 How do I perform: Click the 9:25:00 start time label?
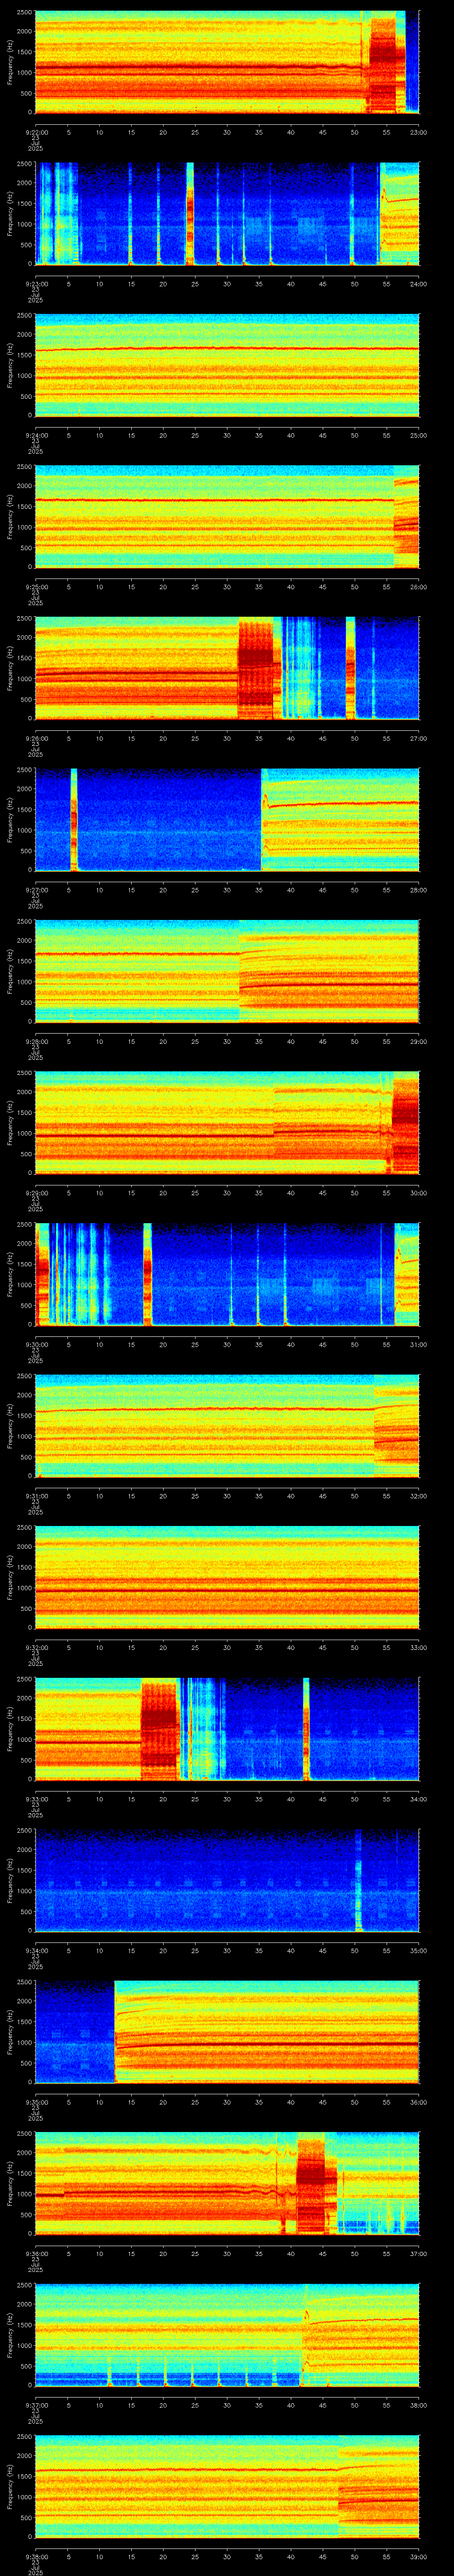[x=36, y=587]
